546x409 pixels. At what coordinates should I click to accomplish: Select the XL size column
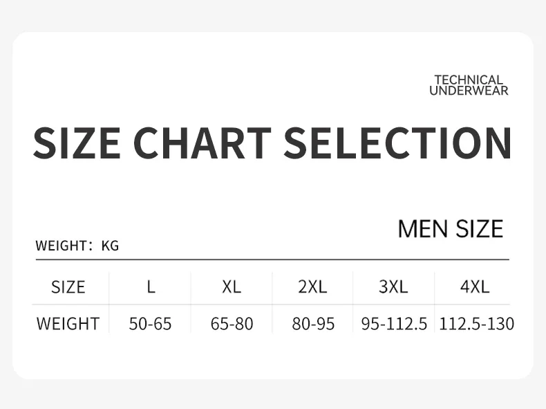pos(232,287)
